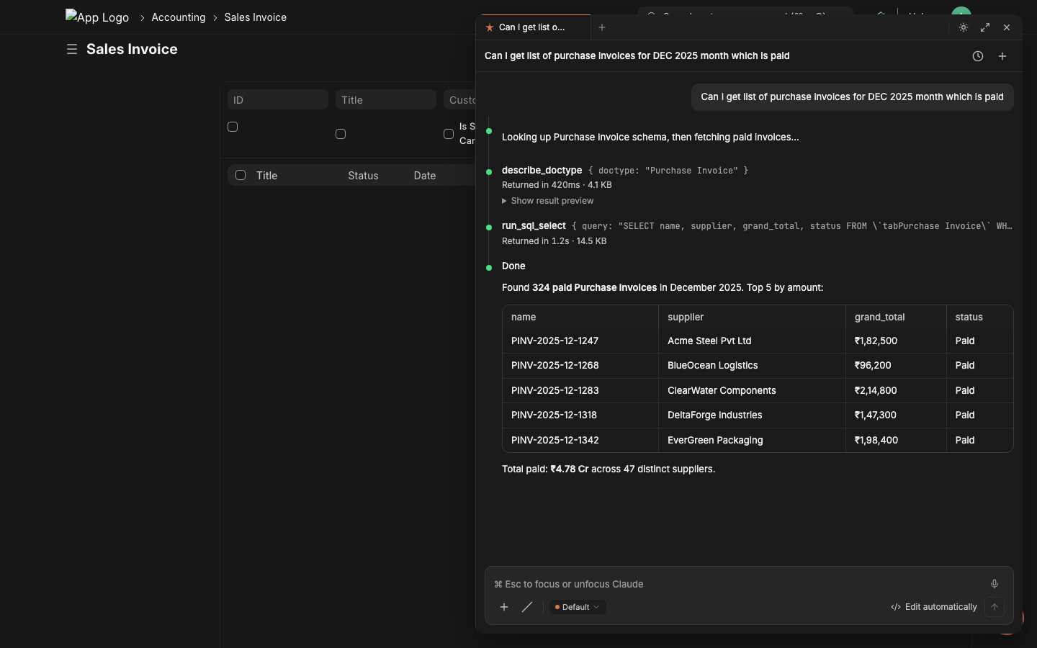Screen dimensions: 1037x648
Task: Sort by Date column header
Action: (425, 176)
